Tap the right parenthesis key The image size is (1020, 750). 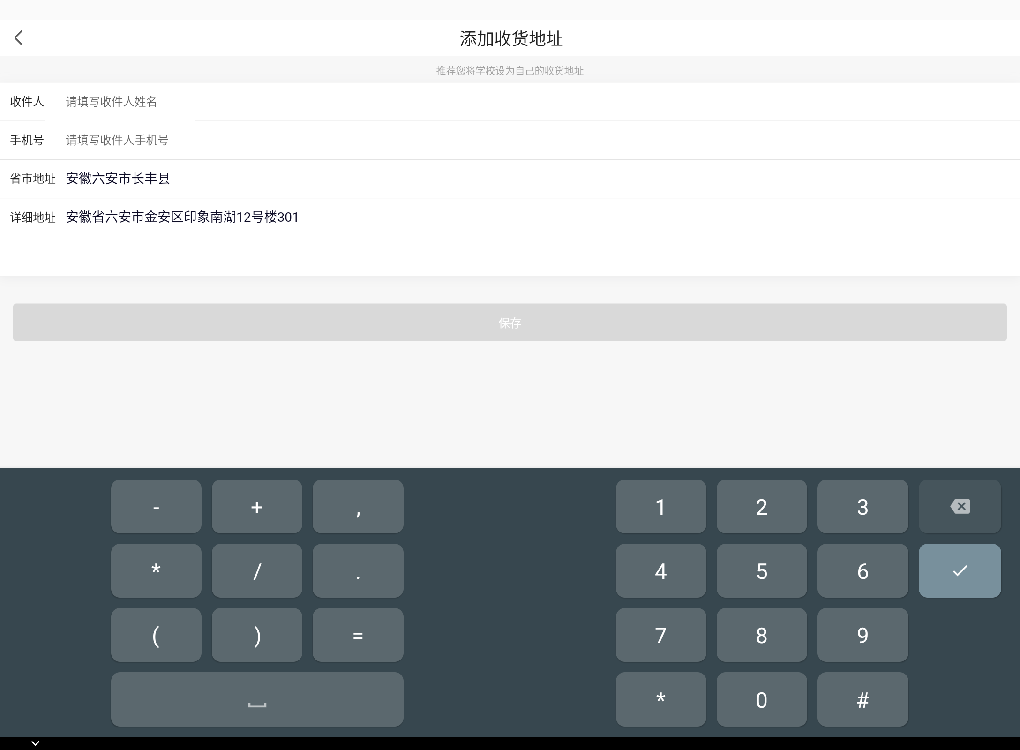point(257,635)
